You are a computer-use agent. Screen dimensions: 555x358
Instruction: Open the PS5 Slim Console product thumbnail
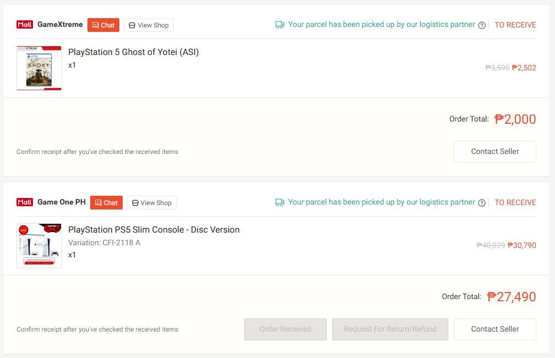(x=39, y=245)
